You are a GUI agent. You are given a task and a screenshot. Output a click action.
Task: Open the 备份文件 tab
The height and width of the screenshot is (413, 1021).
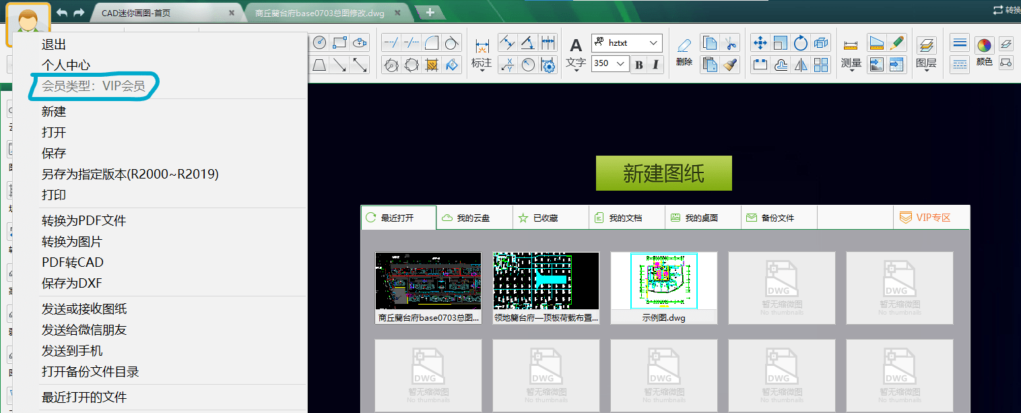point(779,218)
